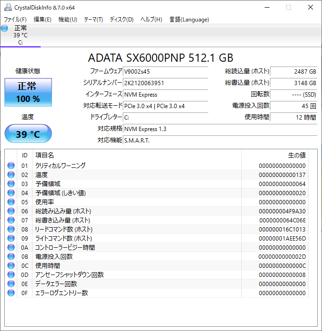Screen dimensions: 322x331
Task: Click the transfer mode field PCIe 3.0 x4
Action: (165, 106)
